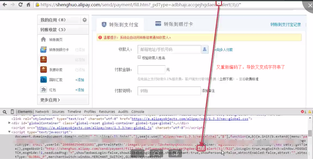Collapse the script text/javascript node

(9, 132)
